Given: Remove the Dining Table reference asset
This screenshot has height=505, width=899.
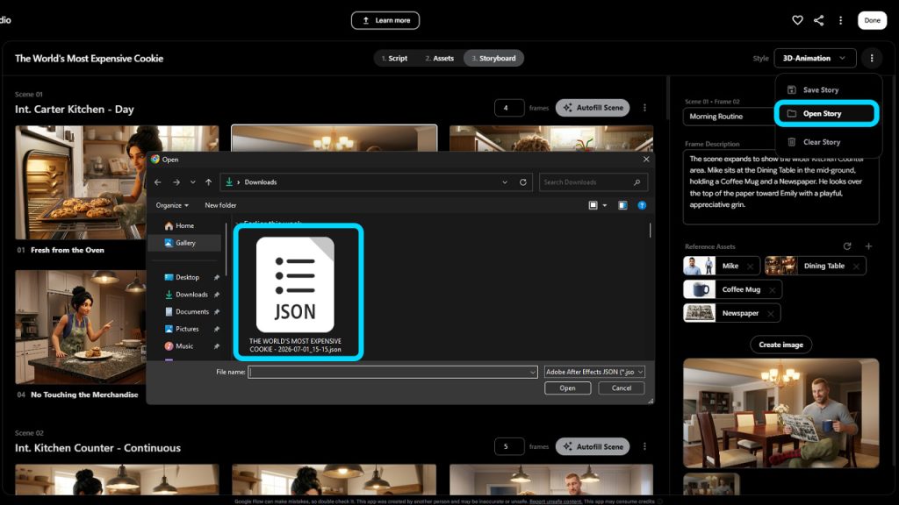Looking at the screenshot, I should click(856, 267).
